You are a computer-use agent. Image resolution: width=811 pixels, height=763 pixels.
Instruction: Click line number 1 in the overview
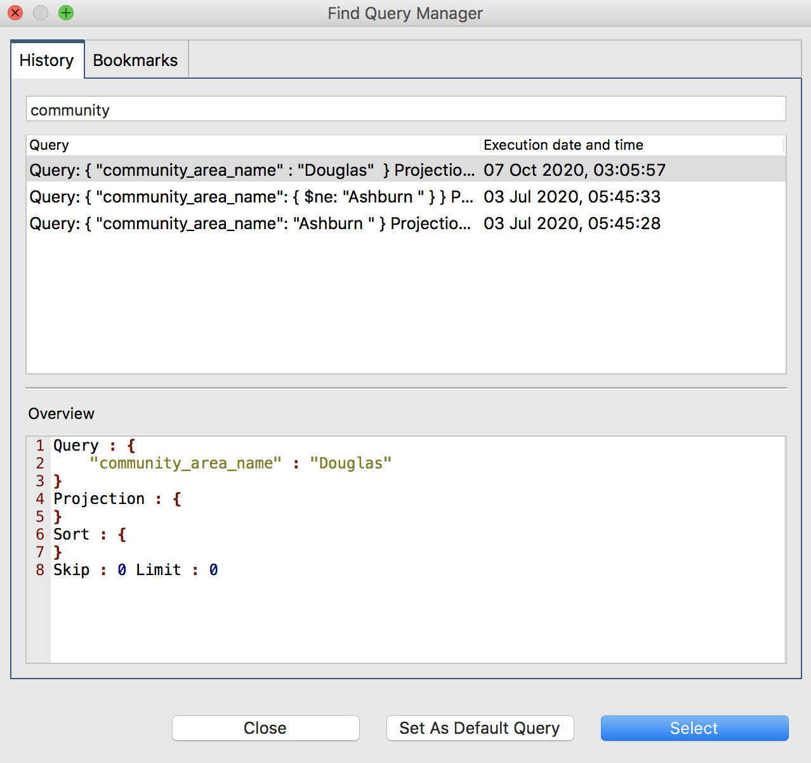[39, 445]
